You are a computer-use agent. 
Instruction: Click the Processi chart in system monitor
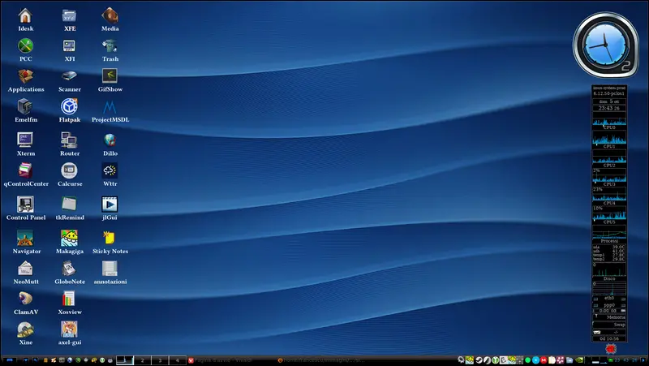(x=609, y=233)
